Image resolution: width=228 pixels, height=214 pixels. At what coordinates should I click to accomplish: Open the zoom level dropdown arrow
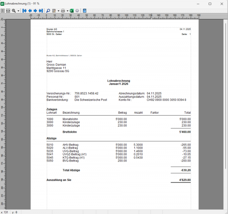click(18, 11)
